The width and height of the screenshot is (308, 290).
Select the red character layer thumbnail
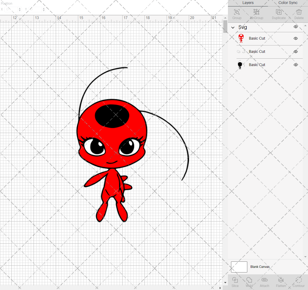pos(241,38)
